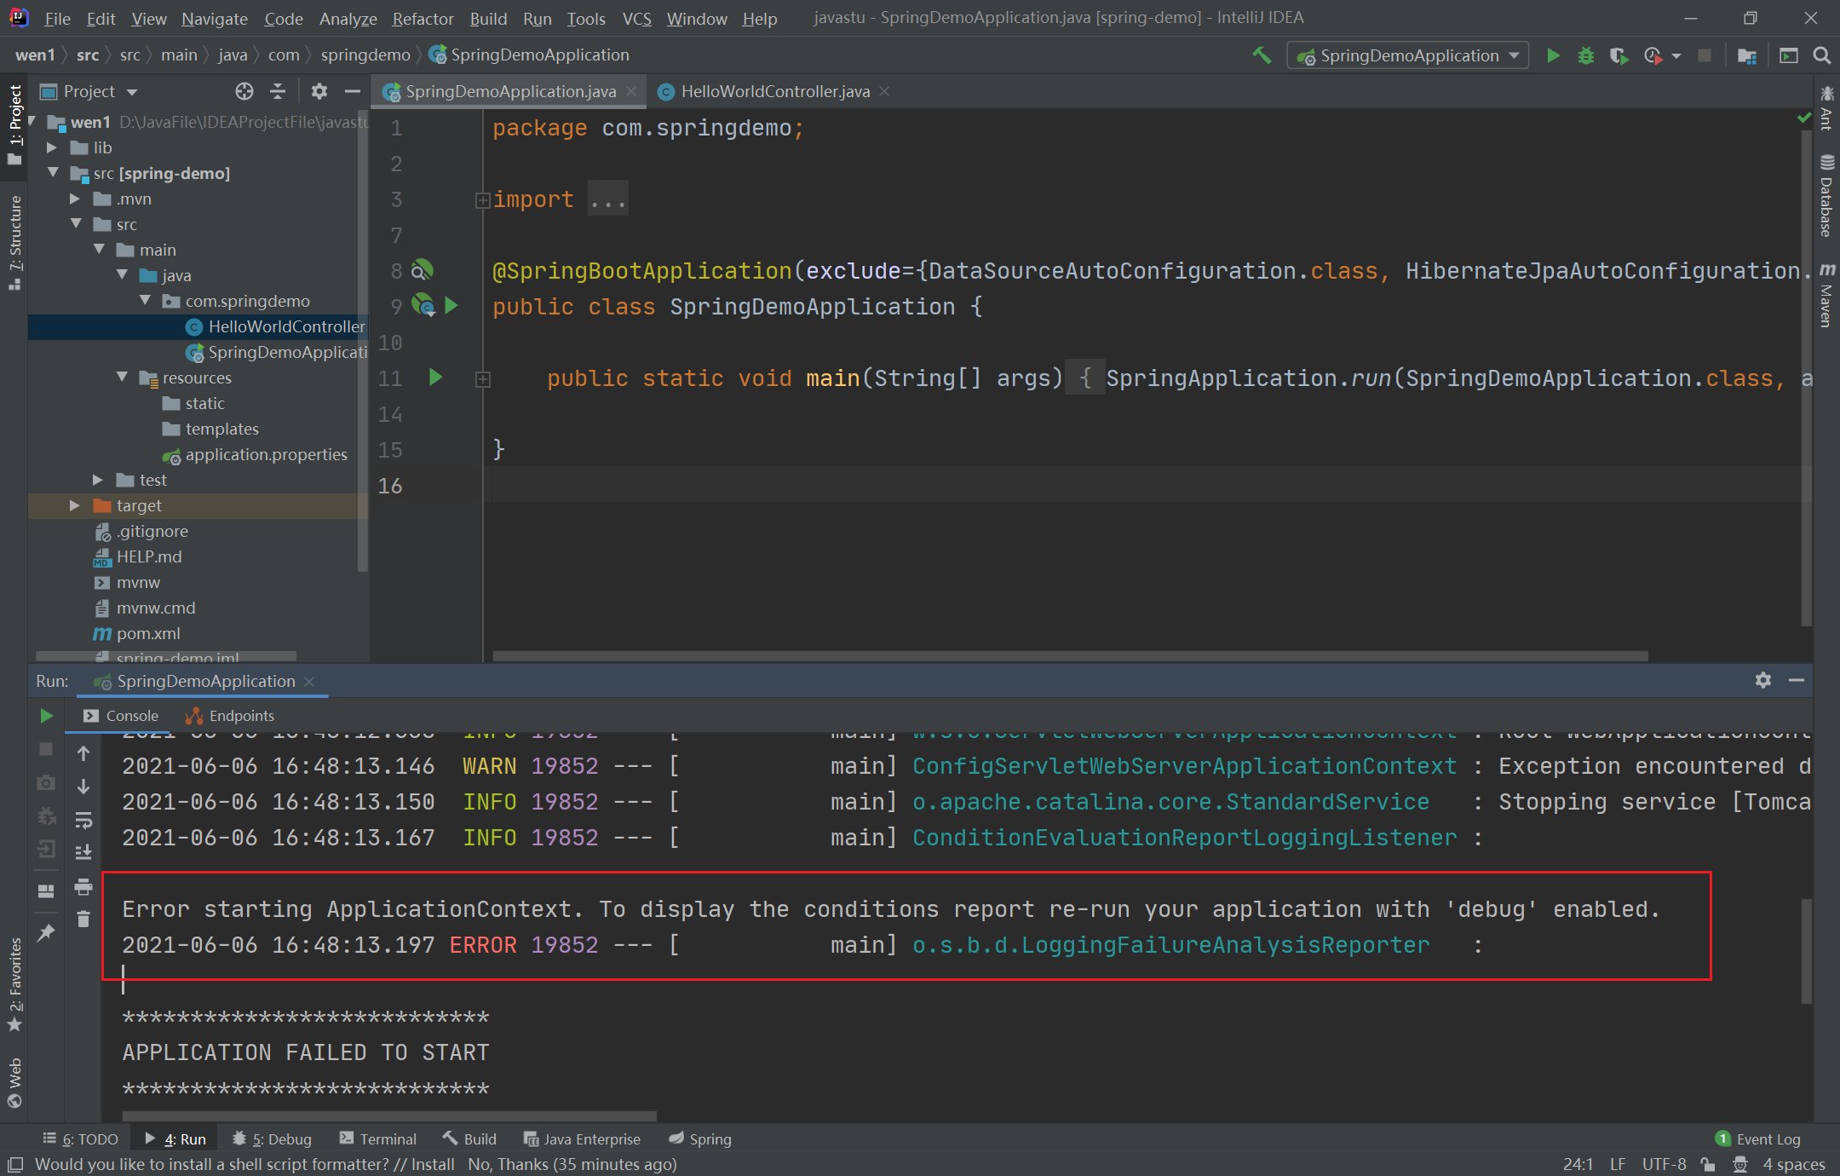Click the editor's horizontal scrollbar
The image size is (1840, 1176).
click(x=1069, y=656)
